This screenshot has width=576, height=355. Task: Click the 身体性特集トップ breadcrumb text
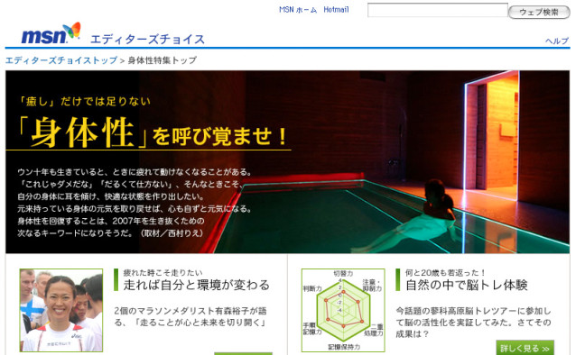pos(163,60)
